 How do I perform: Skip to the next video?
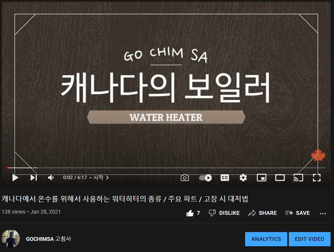pyautogui.click(x=33, y=178)
